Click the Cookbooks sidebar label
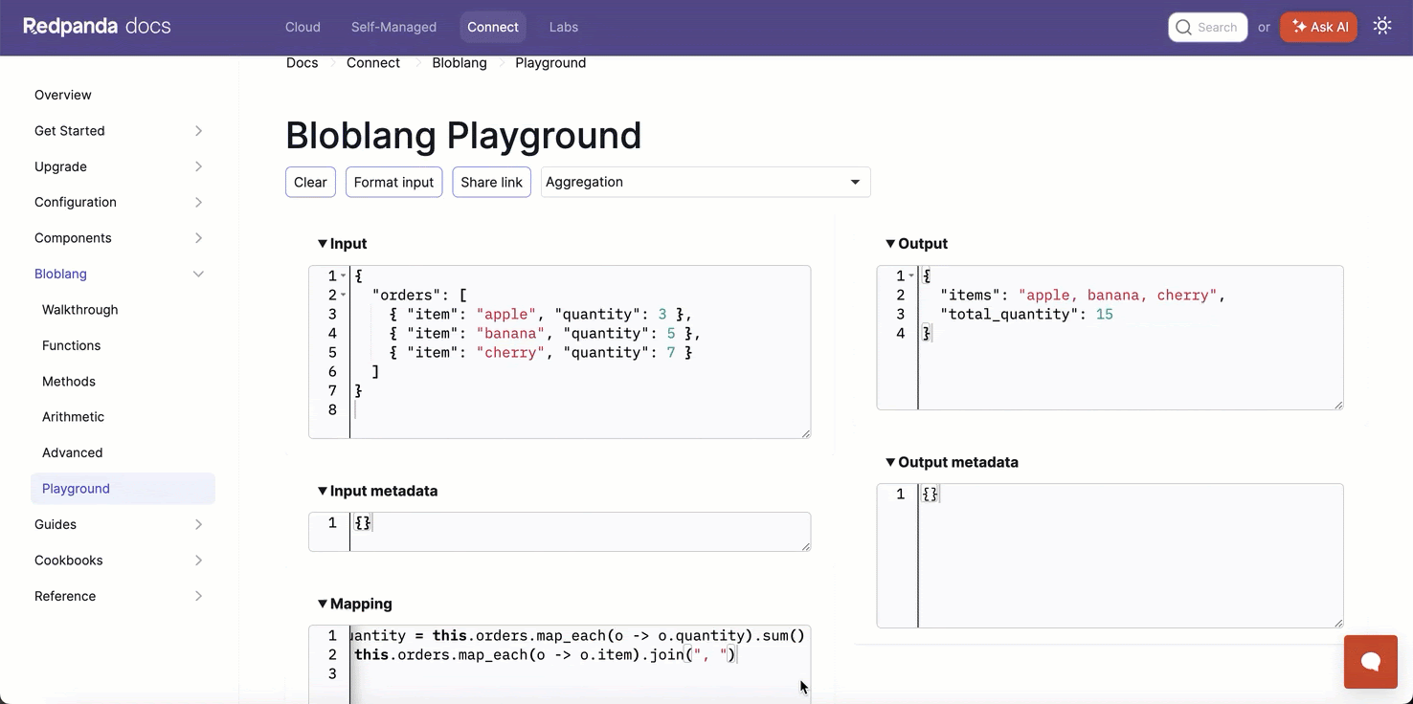Screen dimensions: 1413x704 (x=69, y=561)
